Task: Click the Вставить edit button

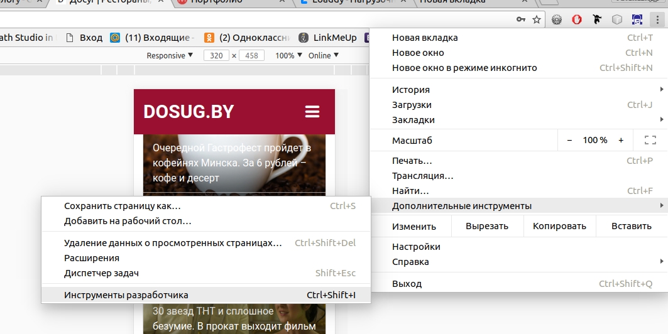Action: tap(631, 226)
